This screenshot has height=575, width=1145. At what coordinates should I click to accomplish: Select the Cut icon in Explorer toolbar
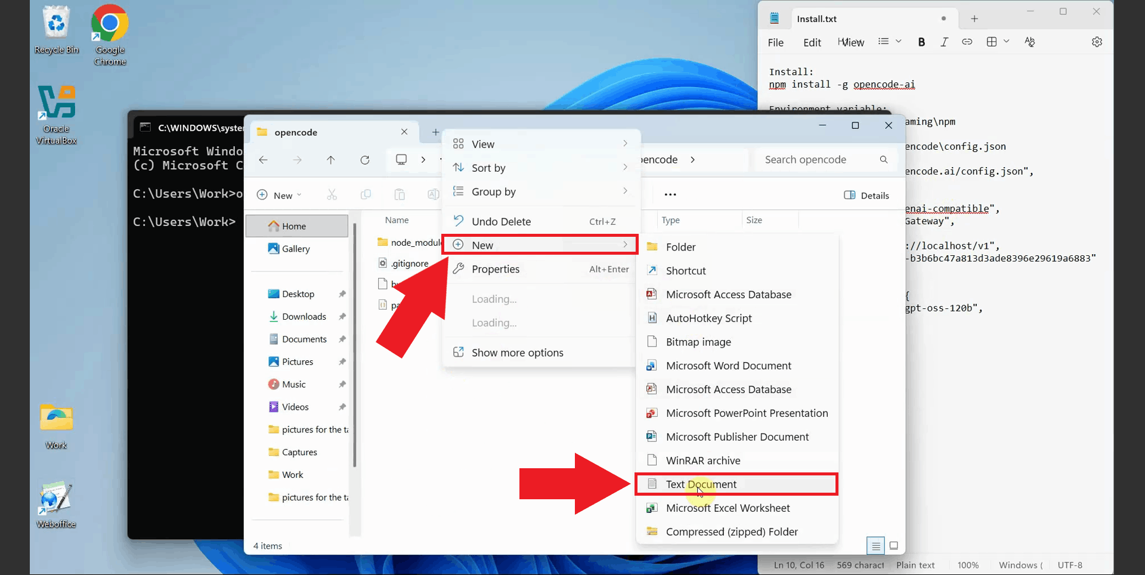coord(332,194)
